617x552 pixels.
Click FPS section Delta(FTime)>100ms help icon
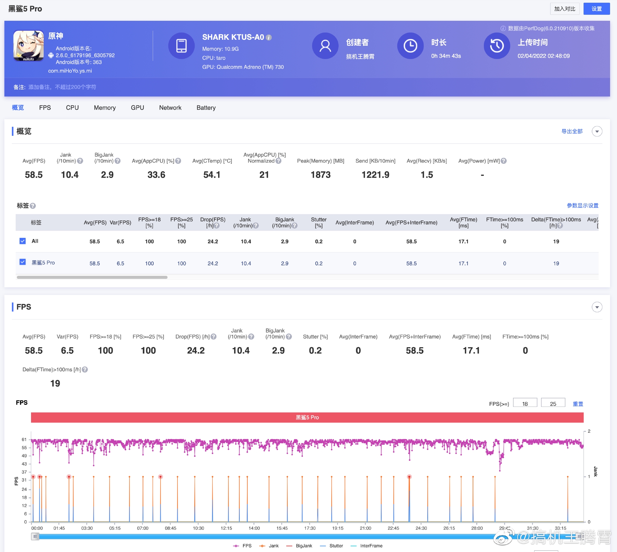(85, 370)
